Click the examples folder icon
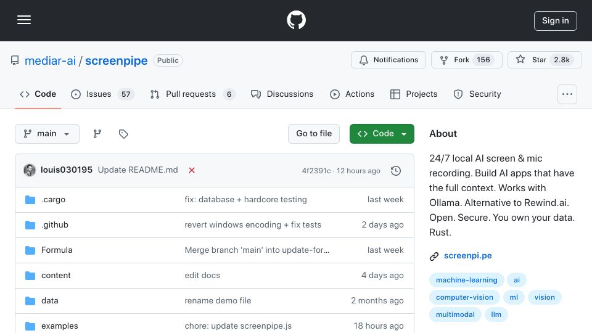 30,326
